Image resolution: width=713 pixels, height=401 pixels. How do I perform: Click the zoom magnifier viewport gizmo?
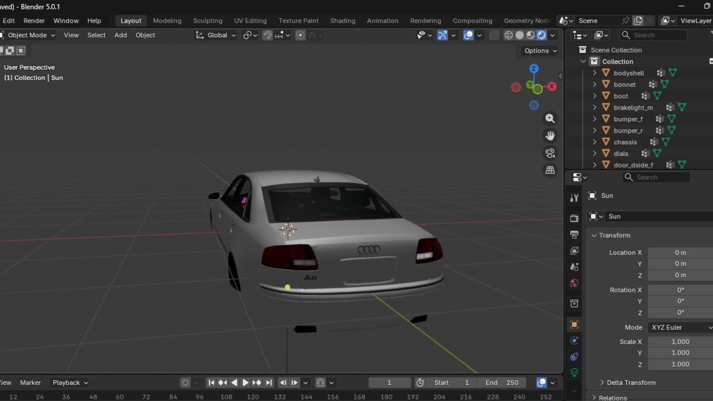click(x=550, y=118)
